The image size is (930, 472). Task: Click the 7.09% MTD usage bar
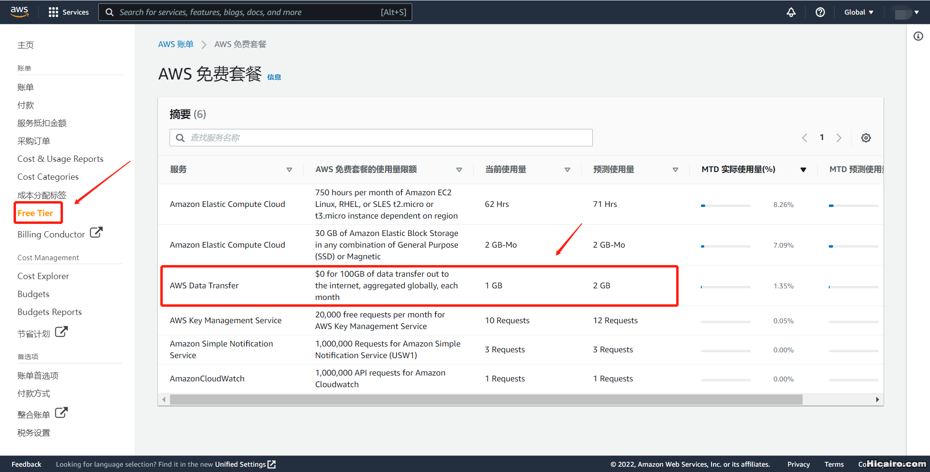click(726, 246)
